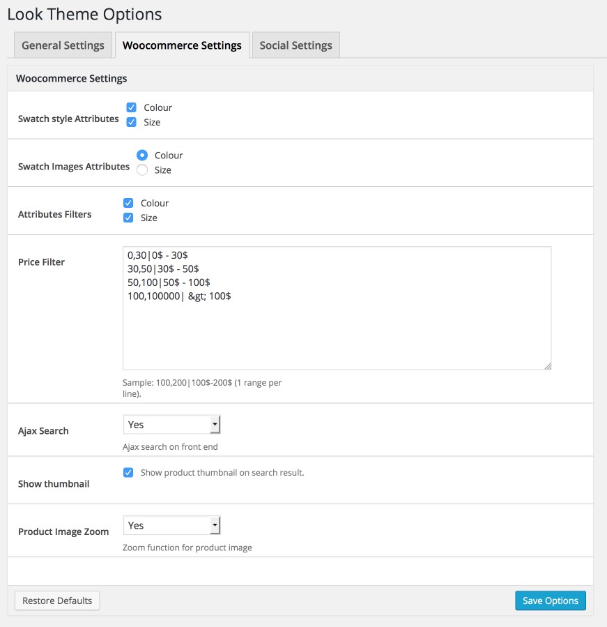Grab the Price Filter textarea resize handle
The width and height of the screenshot is (607, 627).
click(x=548, y=366)
